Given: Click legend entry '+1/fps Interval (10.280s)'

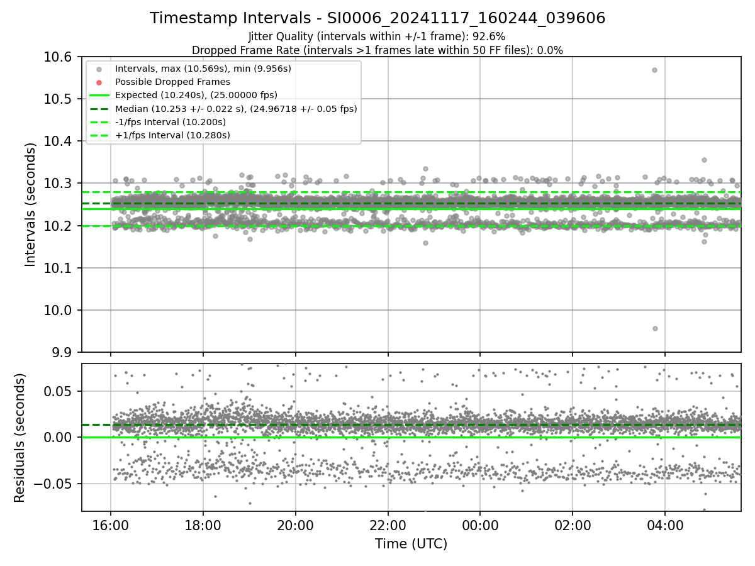Looking at the screenshot, I should tap(172, 135).
